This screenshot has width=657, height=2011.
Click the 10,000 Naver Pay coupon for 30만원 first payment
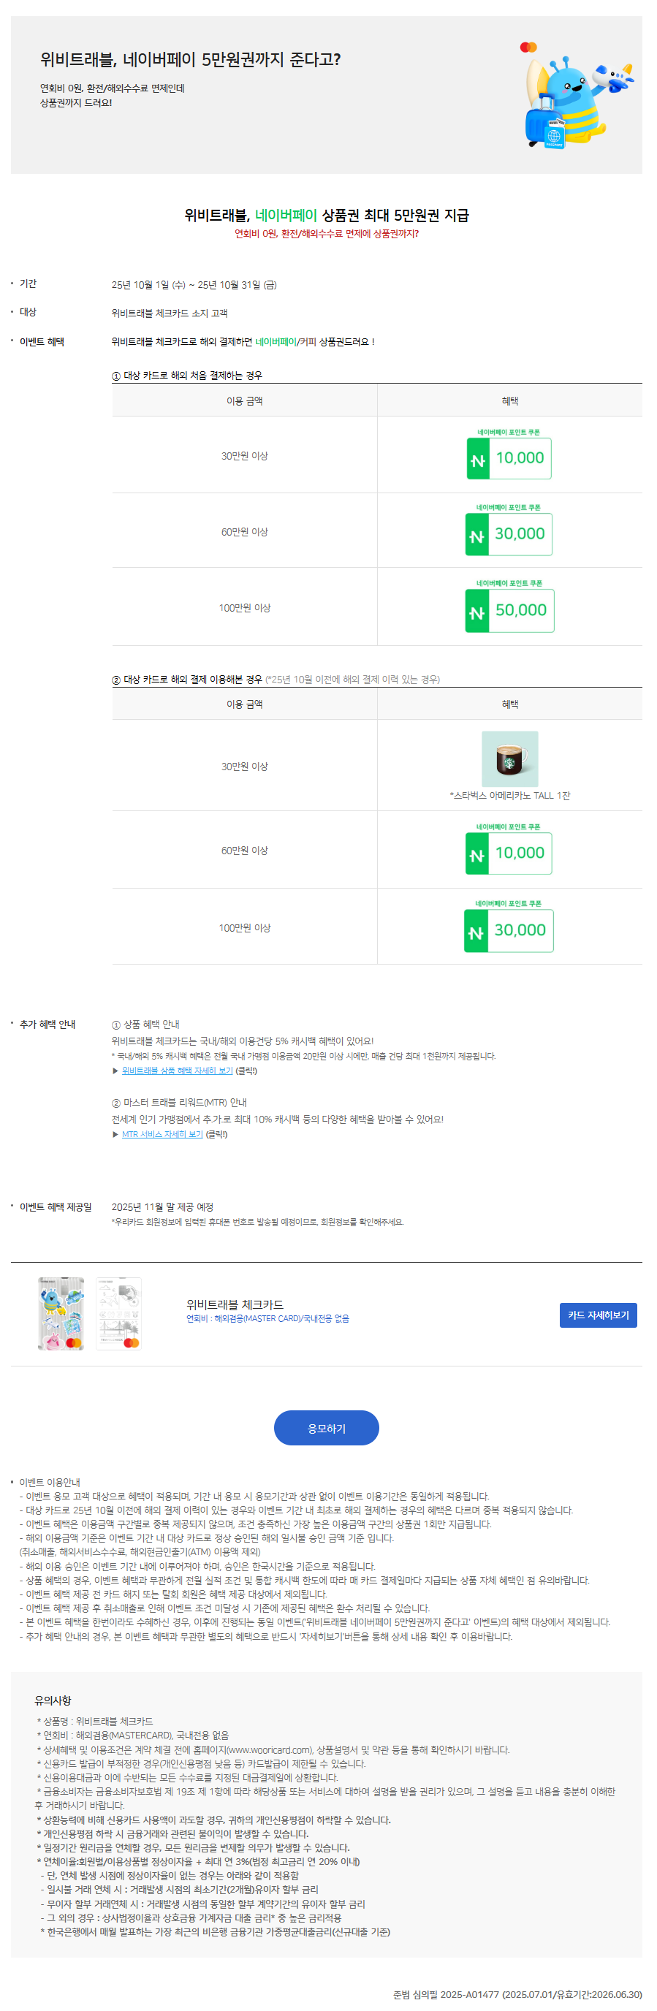(509, 457)
